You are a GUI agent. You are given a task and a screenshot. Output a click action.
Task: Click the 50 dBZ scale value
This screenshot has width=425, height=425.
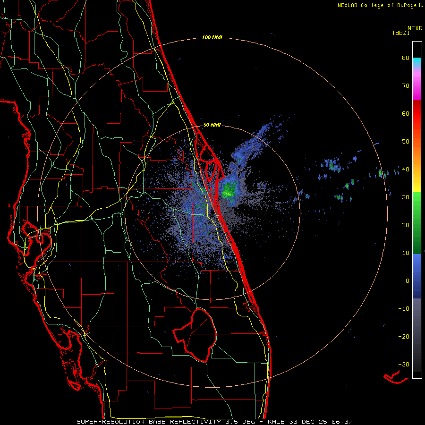click(x=406, y=142)
